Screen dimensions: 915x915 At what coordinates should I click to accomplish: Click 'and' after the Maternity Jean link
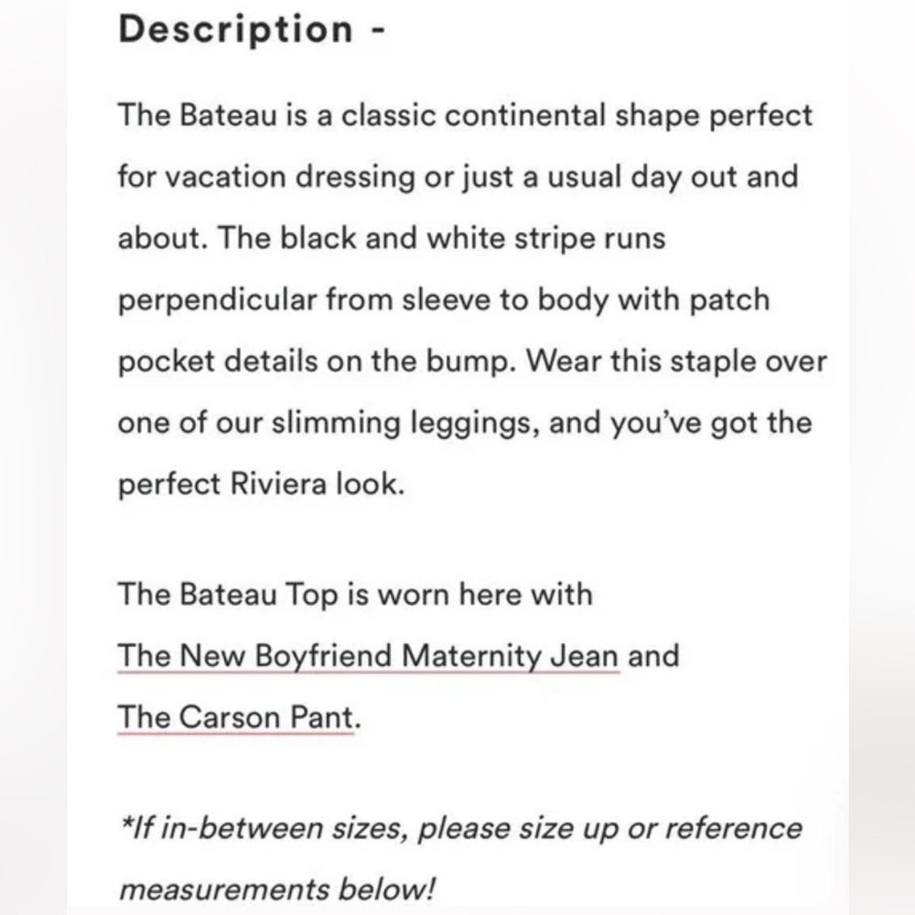[x=653, y=655]
